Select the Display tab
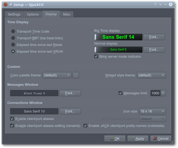178x148 pixels. [51, 14]
